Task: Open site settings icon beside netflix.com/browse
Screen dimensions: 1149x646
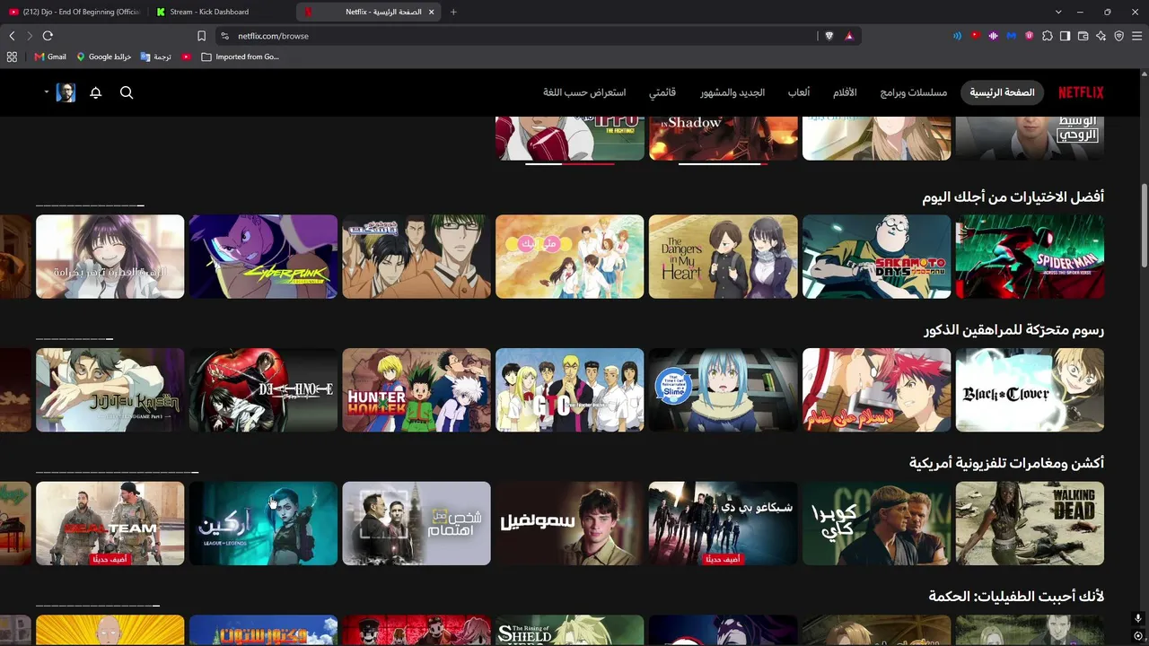Action: click(224, 36)
